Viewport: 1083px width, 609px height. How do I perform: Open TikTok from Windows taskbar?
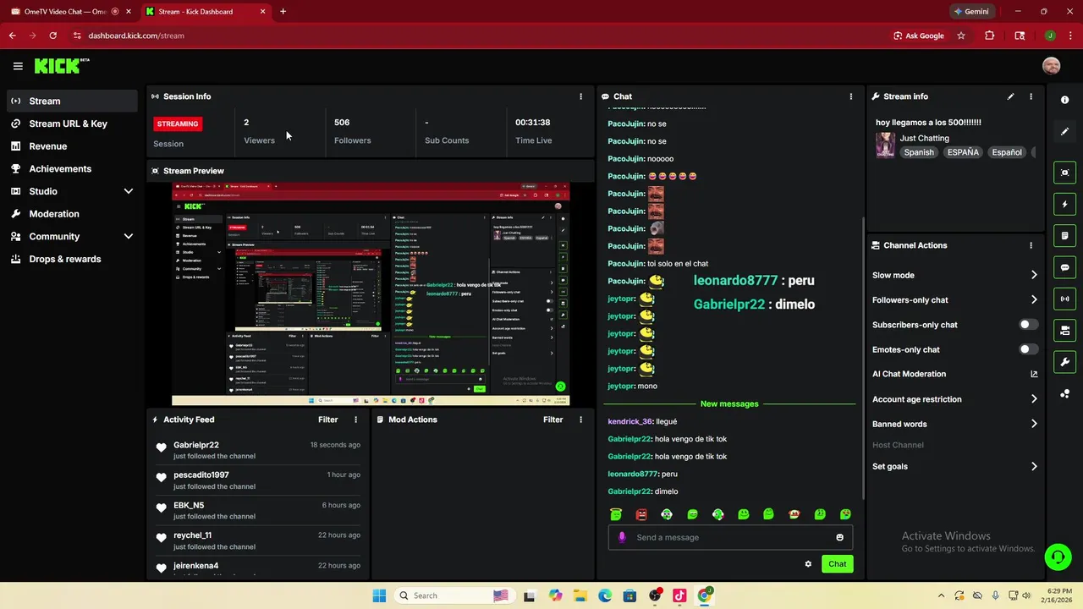679,595
